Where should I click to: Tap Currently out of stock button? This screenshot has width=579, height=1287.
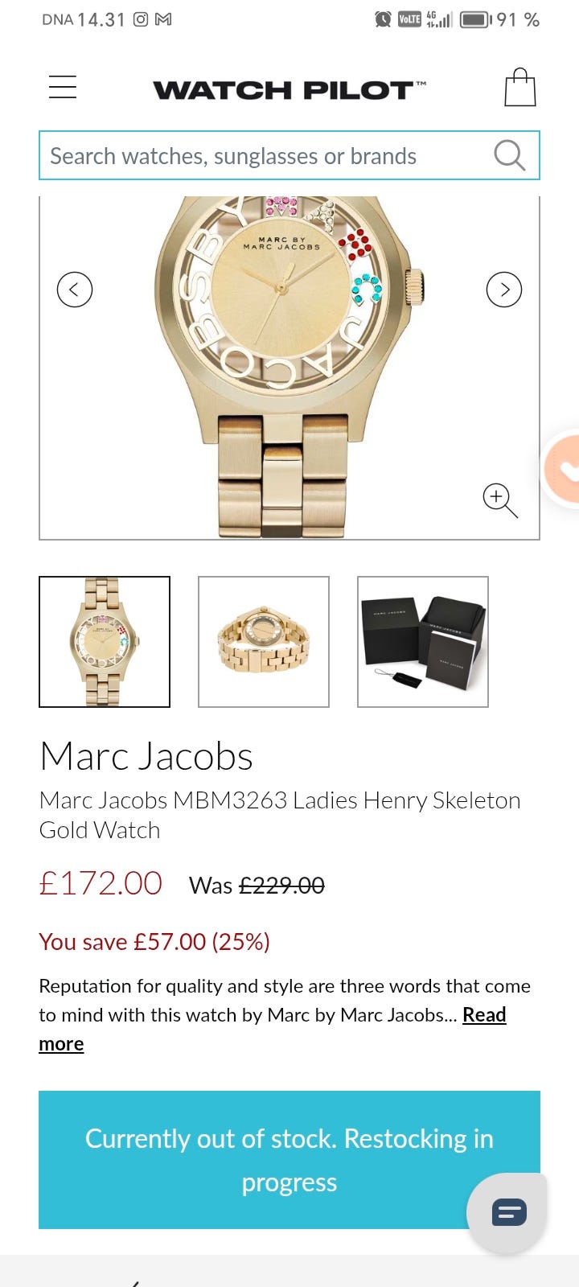coord(289,1160)
